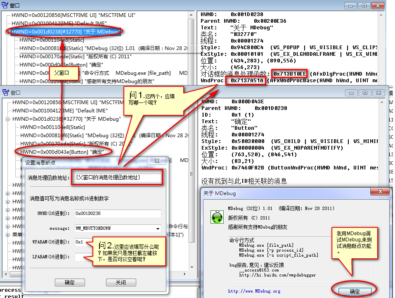Click the "ButtonWndProc" WndProc line 0x7460F82B

point(290,168)
